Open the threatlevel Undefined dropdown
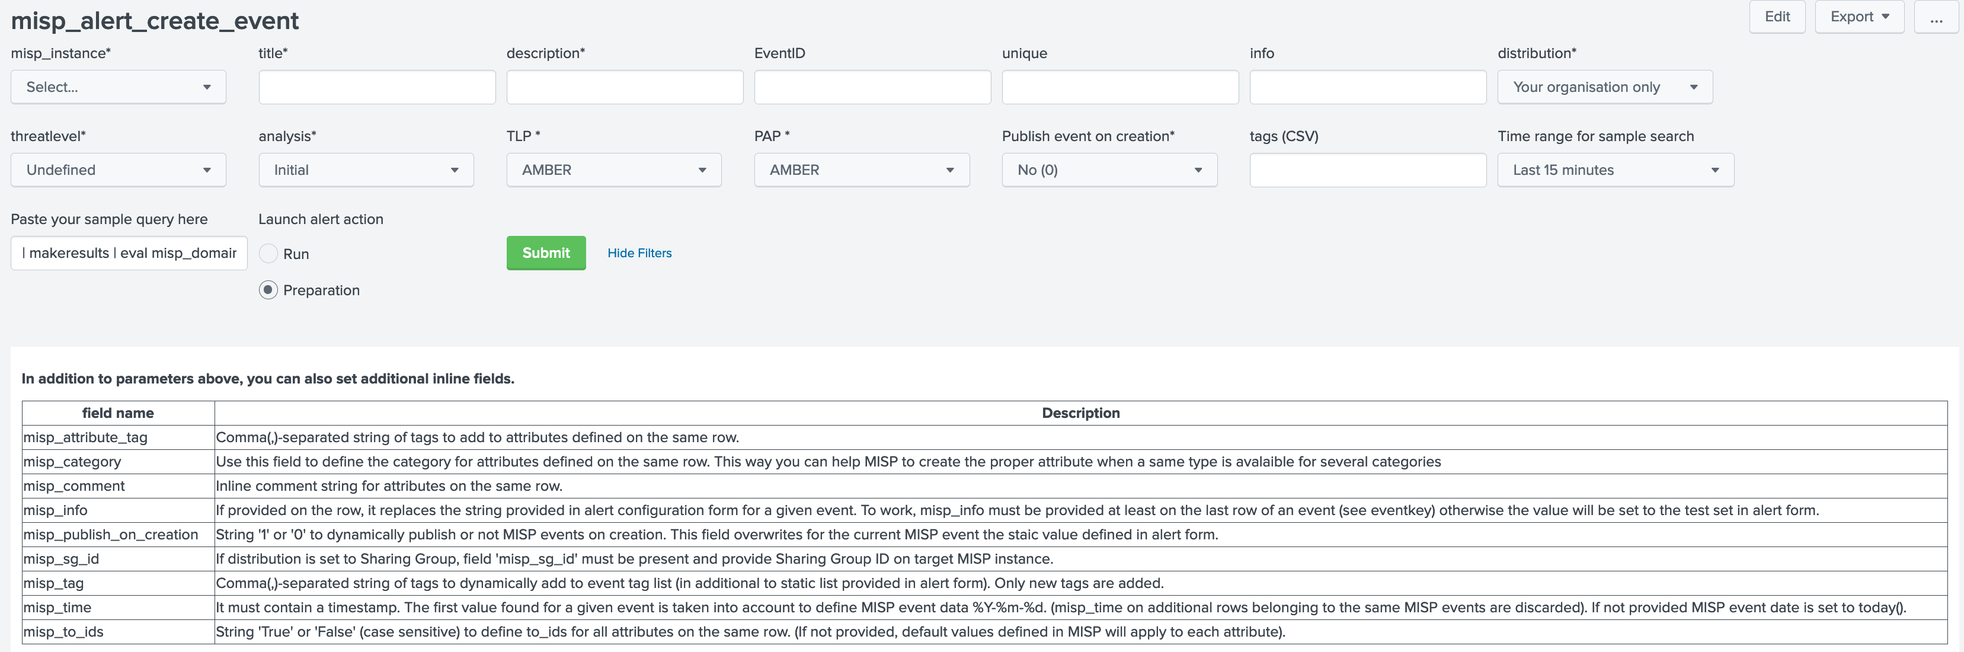 point(118,170)
